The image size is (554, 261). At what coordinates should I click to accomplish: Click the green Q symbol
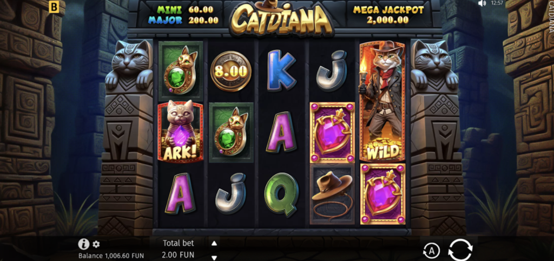pos(281,194)
